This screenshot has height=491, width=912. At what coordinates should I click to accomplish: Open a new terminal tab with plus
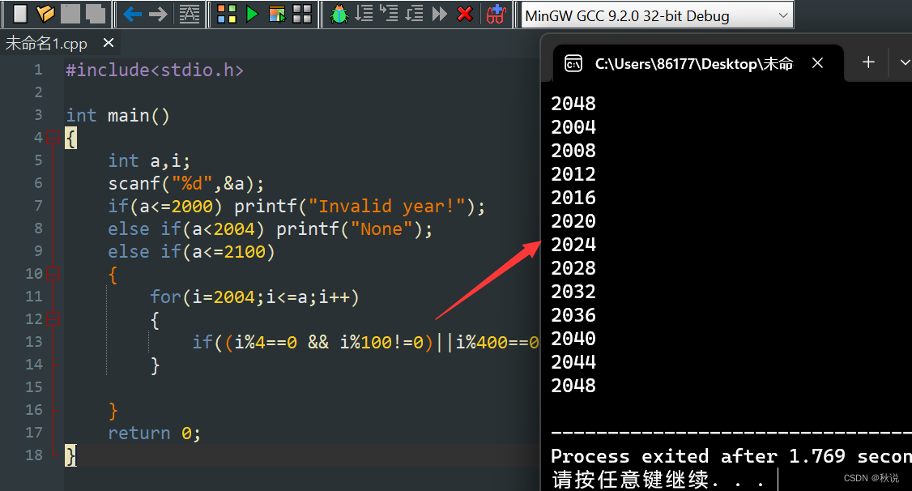click(x=868, y=62)
